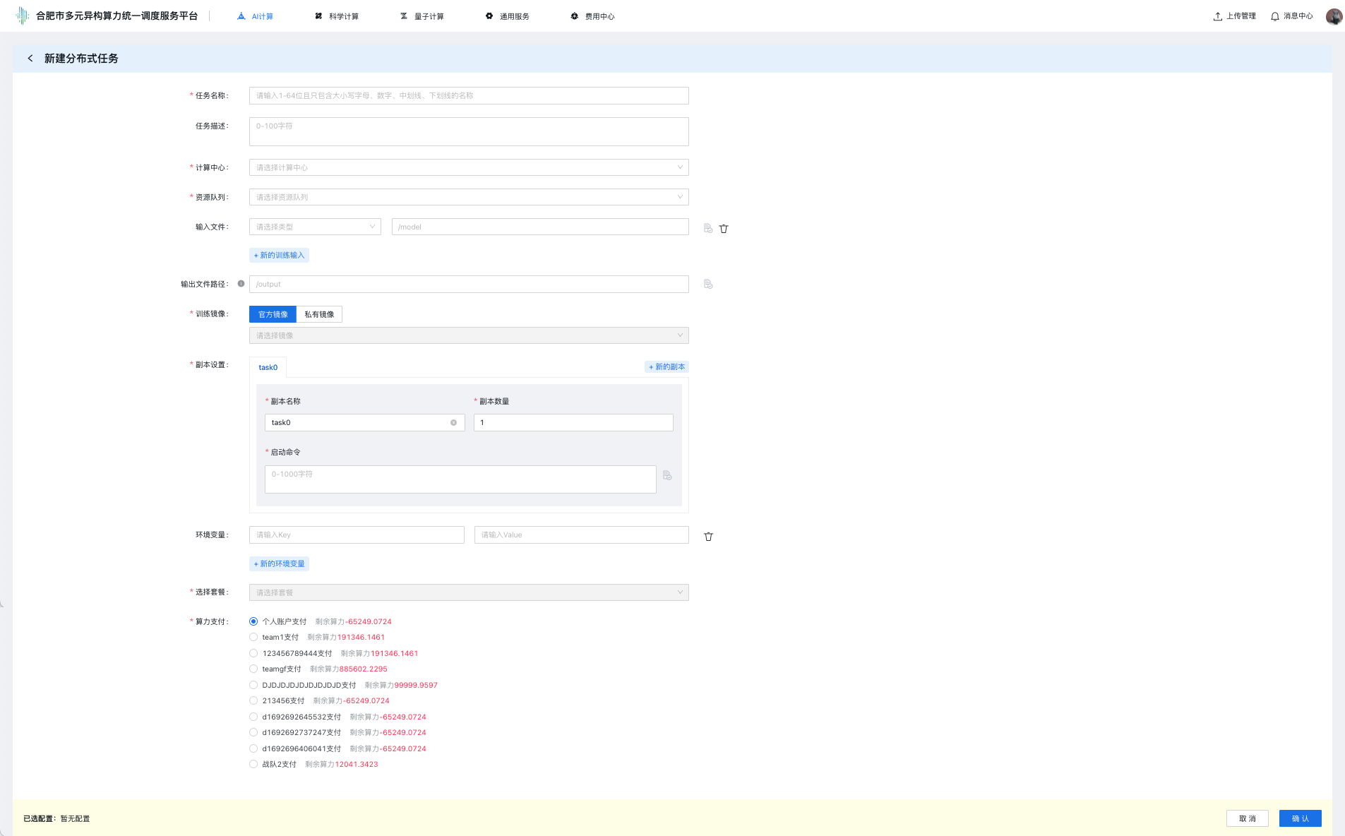
Task: Choose 战队2支付 payment option
Action: click(x=253, y=764)
